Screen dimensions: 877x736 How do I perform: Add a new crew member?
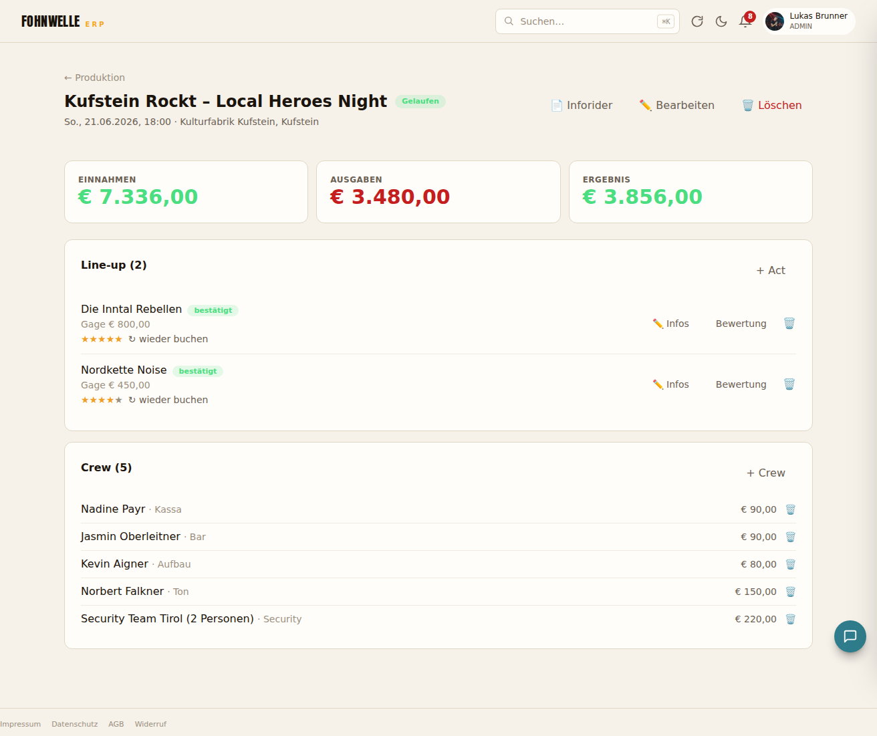point(766,473)
